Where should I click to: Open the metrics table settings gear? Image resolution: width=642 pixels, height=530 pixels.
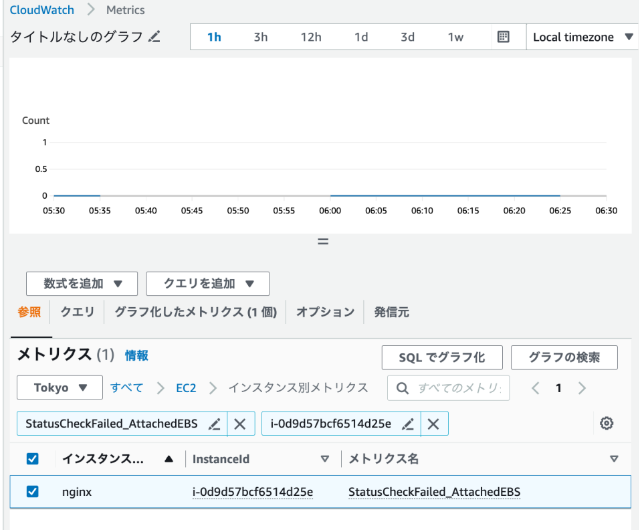(606, 423)
